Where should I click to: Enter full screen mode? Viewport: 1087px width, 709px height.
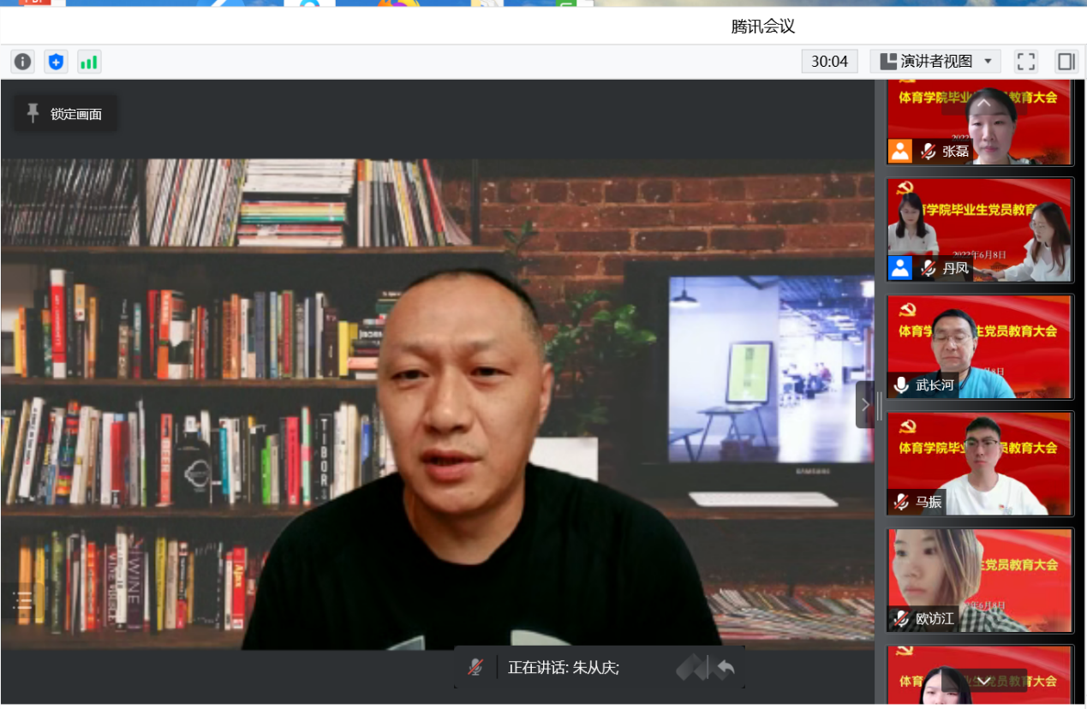(x=1025, y=62)
